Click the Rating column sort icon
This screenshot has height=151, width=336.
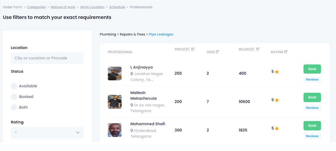286,52
